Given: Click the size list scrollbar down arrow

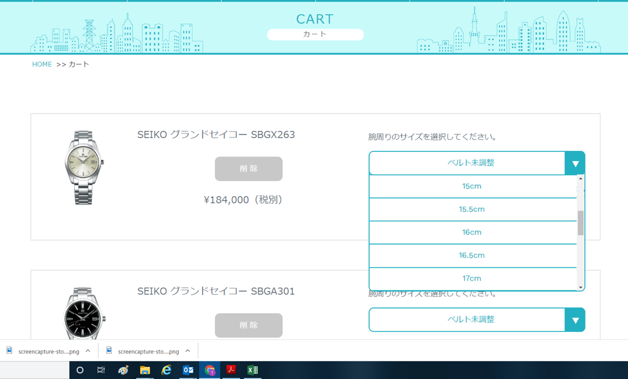Looking at the screenshot, I should pyautogui.click(x=580, y=288).
